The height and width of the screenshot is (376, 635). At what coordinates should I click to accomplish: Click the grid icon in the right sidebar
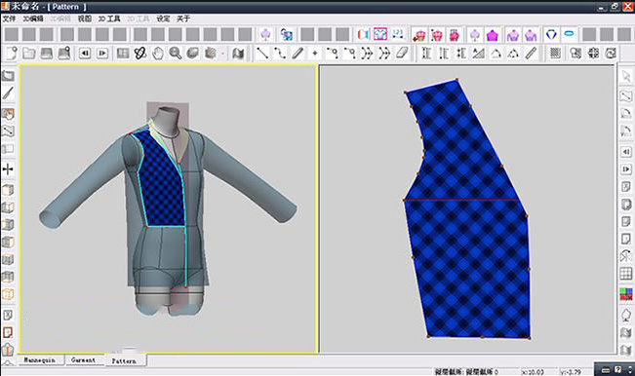(626, 274)
